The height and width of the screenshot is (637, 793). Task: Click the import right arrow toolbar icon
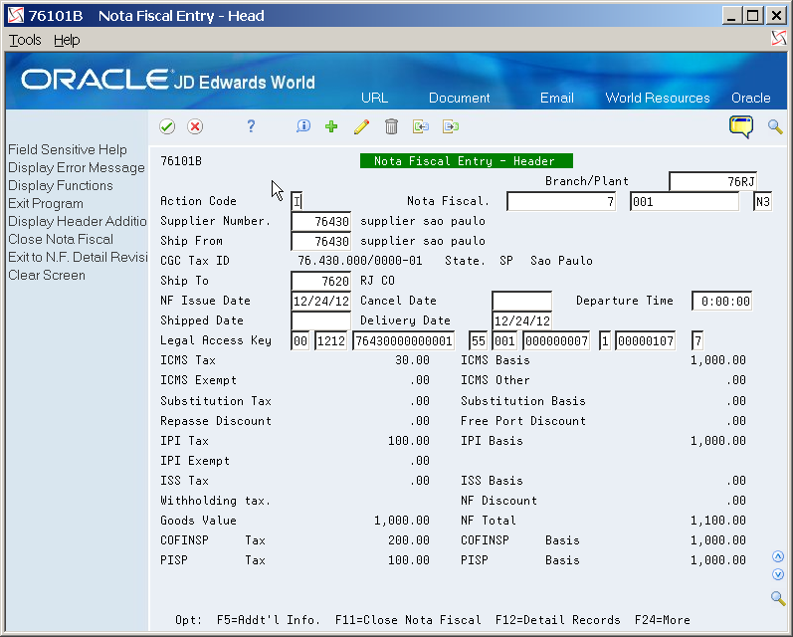tap(451, 126)
